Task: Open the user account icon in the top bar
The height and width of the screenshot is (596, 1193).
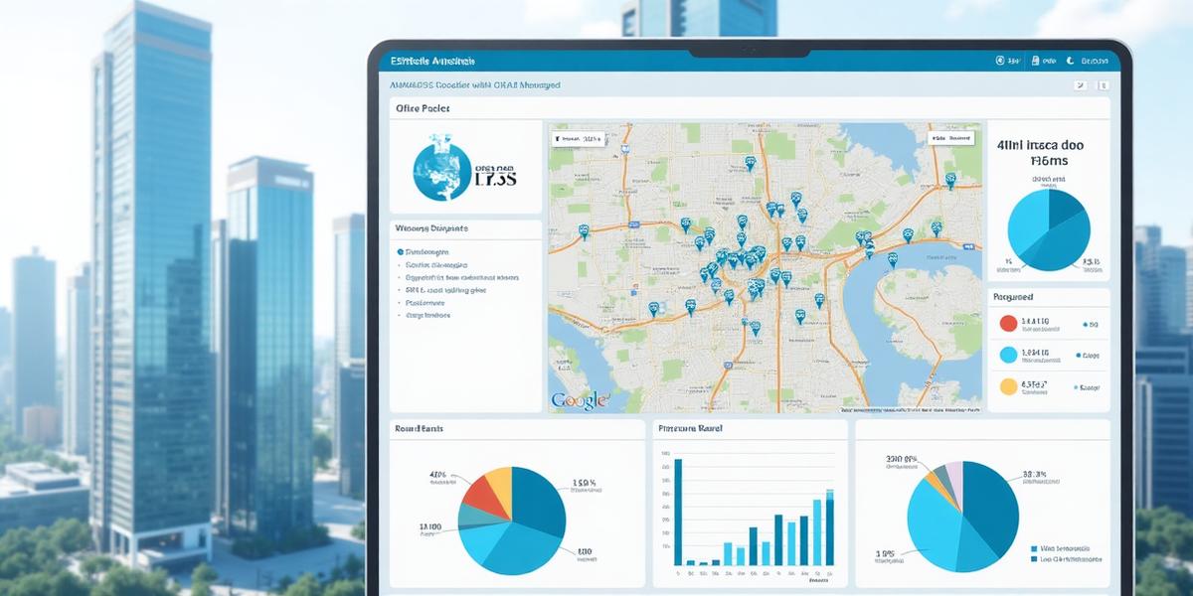Action: click(x=1001, y=60)
